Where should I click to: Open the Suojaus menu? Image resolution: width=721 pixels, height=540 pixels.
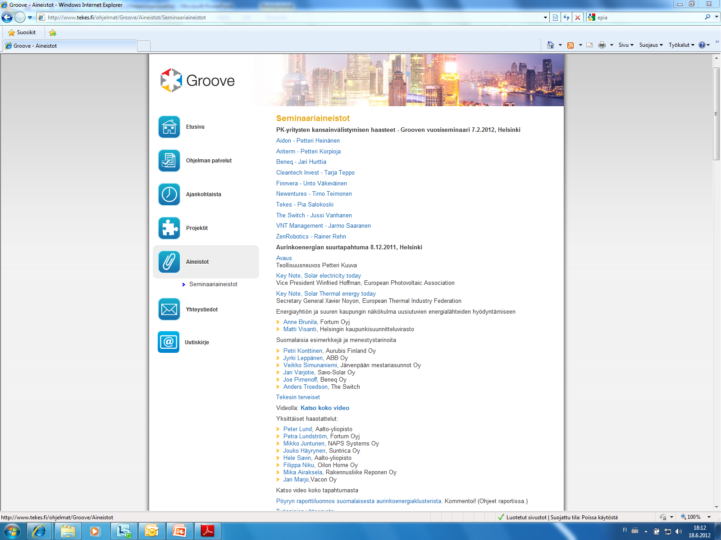[651, 45]
